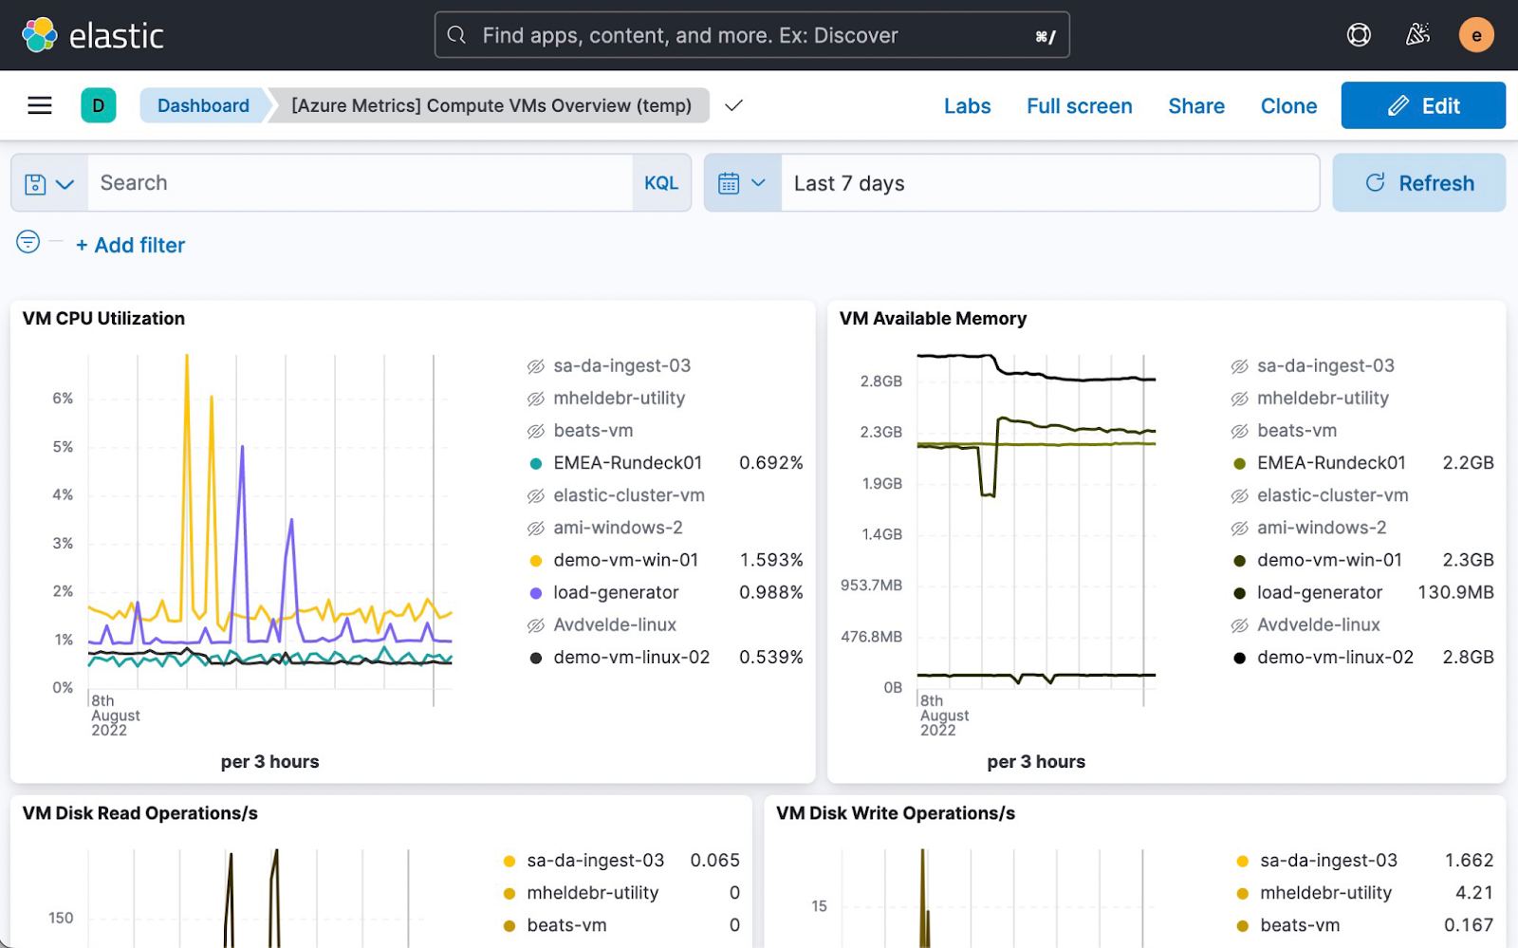Open the user avatar 'e' menu

tap(1476, 35)
